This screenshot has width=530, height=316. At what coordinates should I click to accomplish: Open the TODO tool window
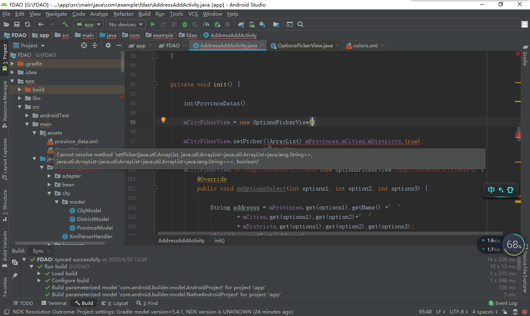[x=23, y=303]
